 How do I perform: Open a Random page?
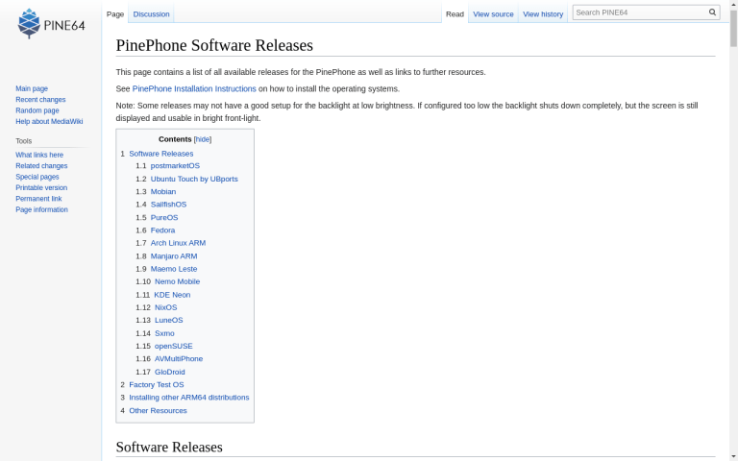coord(37,110)
